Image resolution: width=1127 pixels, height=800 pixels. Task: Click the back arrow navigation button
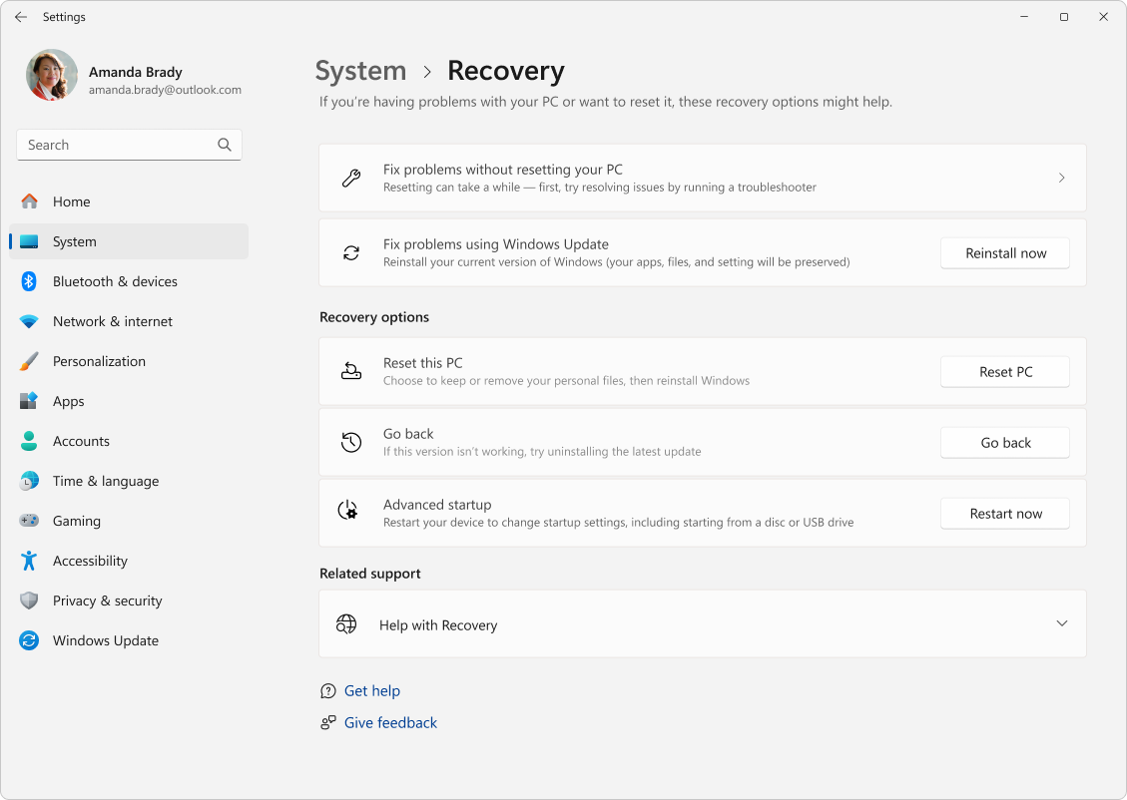(20, 16)
